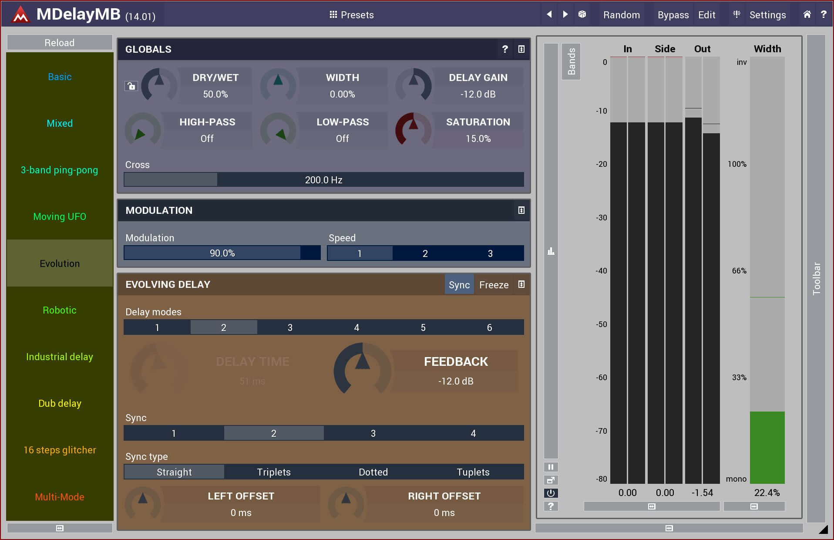The image size is (834, 540).
Task: Select the Multi-Mode preset
Action: point(60,497)
